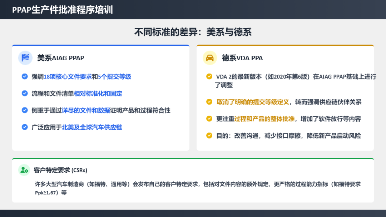Click the yellow car icon beside 德系VDA PPA

click(210, 58)
